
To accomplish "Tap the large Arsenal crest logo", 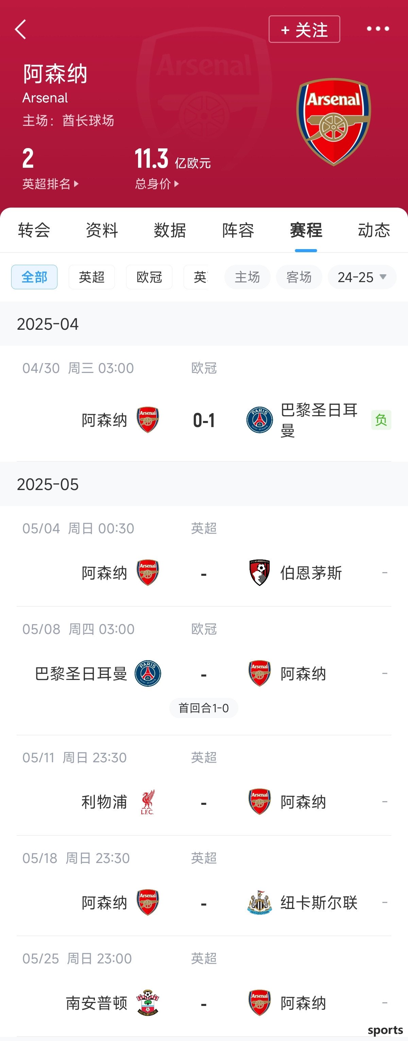I will pyautogui.click(x=333, y=121).
